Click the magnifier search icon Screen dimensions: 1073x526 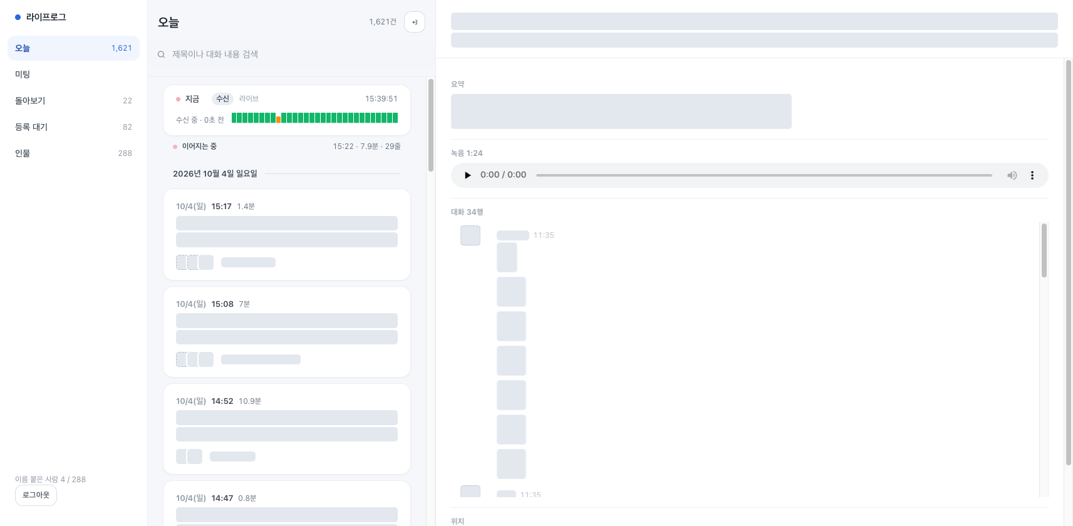pos(161,54)
